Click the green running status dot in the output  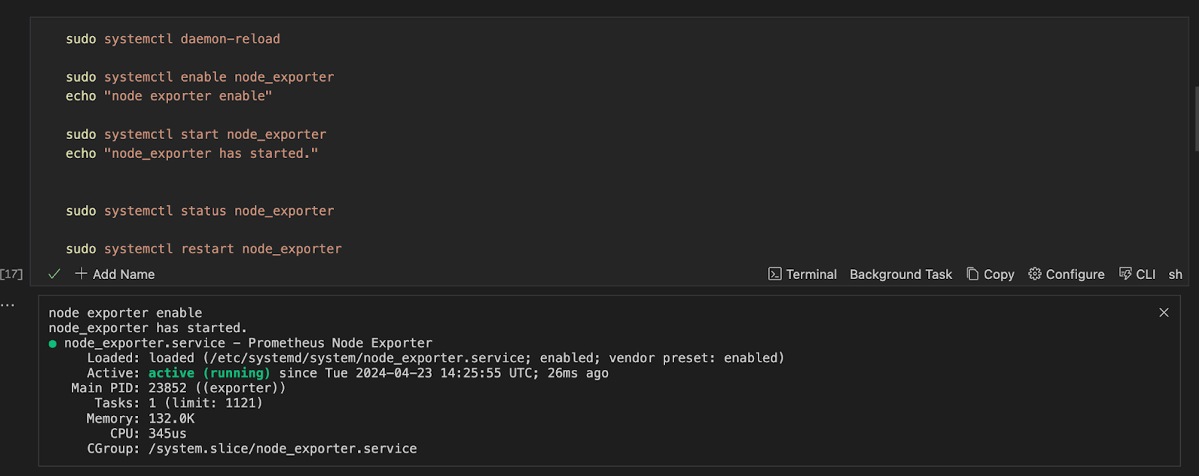point(54,343)
